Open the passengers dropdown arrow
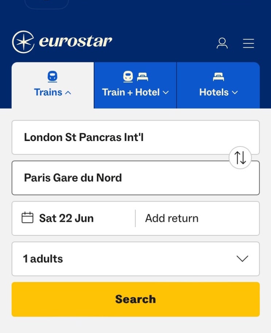The width and height of the screenshot is (271, 333). (242, 259)
